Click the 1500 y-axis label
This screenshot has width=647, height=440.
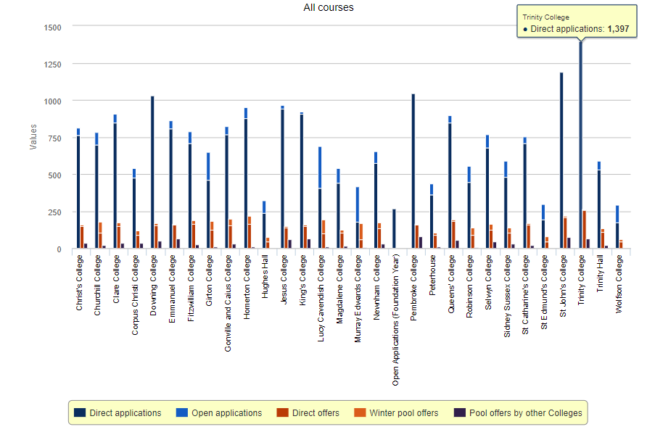(52, 28)
